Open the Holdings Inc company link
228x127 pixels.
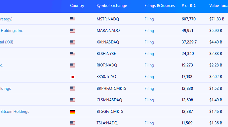(12, 31)
